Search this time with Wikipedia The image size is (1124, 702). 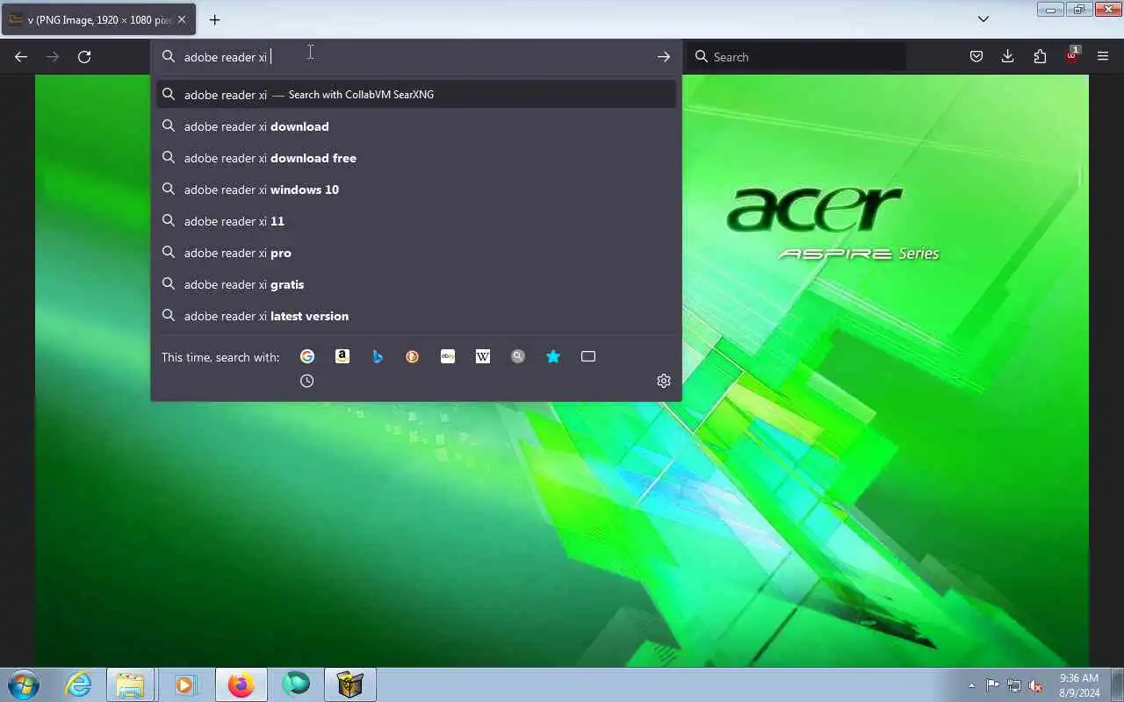coord(483,356)
